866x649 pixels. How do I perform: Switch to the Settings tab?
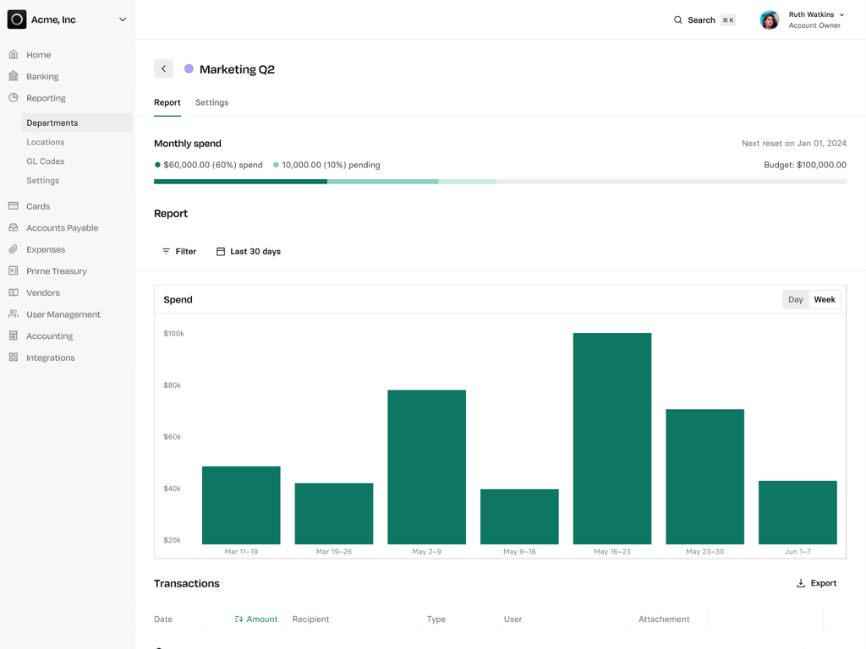pos(211,102)
